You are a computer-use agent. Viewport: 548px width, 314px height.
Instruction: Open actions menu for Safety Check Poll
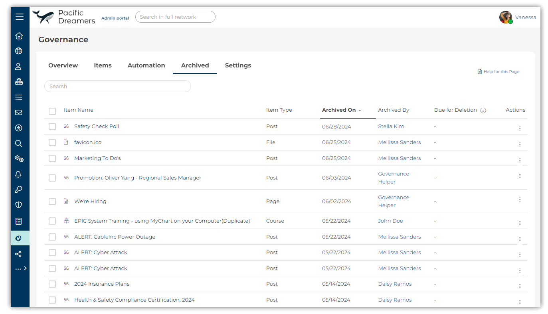520,128
